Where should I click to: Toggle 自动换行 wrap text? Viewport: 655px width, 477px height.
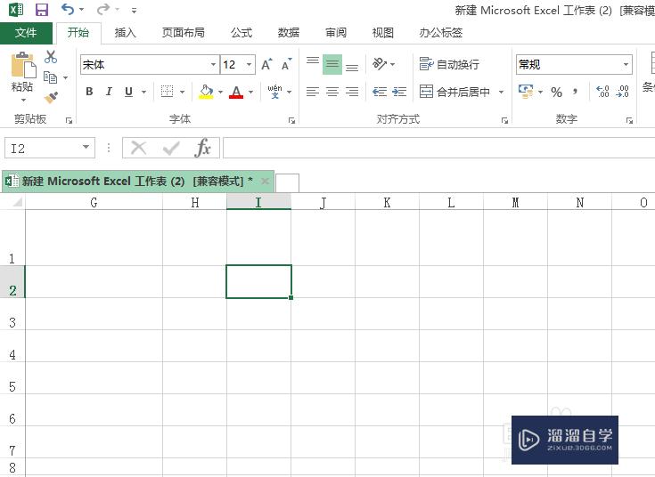point(449,64)
